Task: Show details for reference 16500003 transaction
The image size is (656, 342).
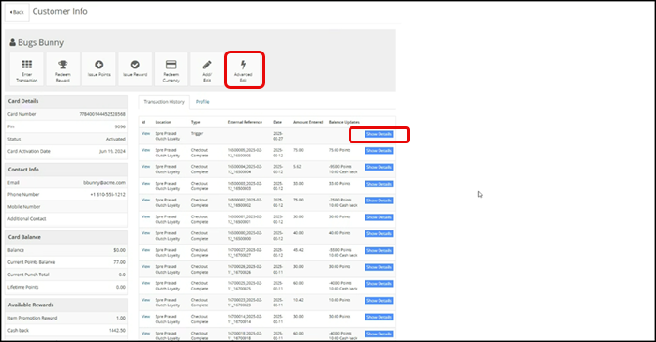Action: 379,184
